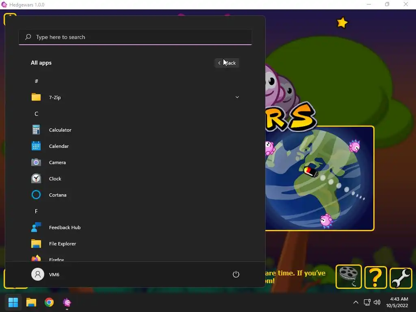The width and height of the screenshot is (416, 312).
Task: Open the Power options button
Action: click(x=236, y=274)
